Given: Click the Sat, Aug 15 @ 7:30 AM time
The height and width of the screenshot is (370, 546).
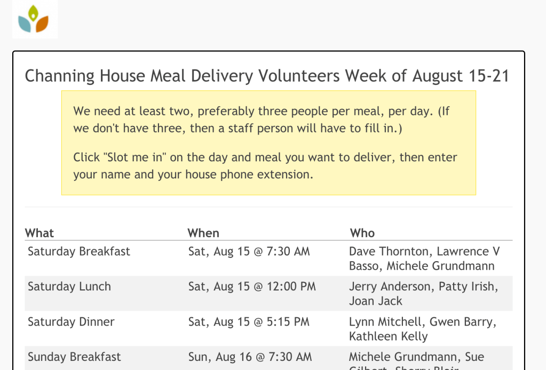Looking at the screenshot, I should (249, 251).
